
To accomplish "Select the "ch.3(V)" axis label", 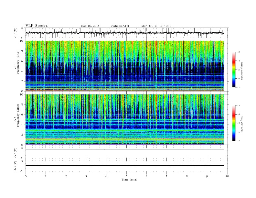I will 16,154.
